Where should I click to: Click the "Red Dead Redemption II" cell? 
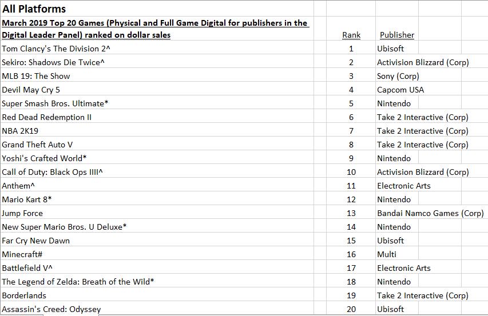pyautogui.click(x=47, y=117)
